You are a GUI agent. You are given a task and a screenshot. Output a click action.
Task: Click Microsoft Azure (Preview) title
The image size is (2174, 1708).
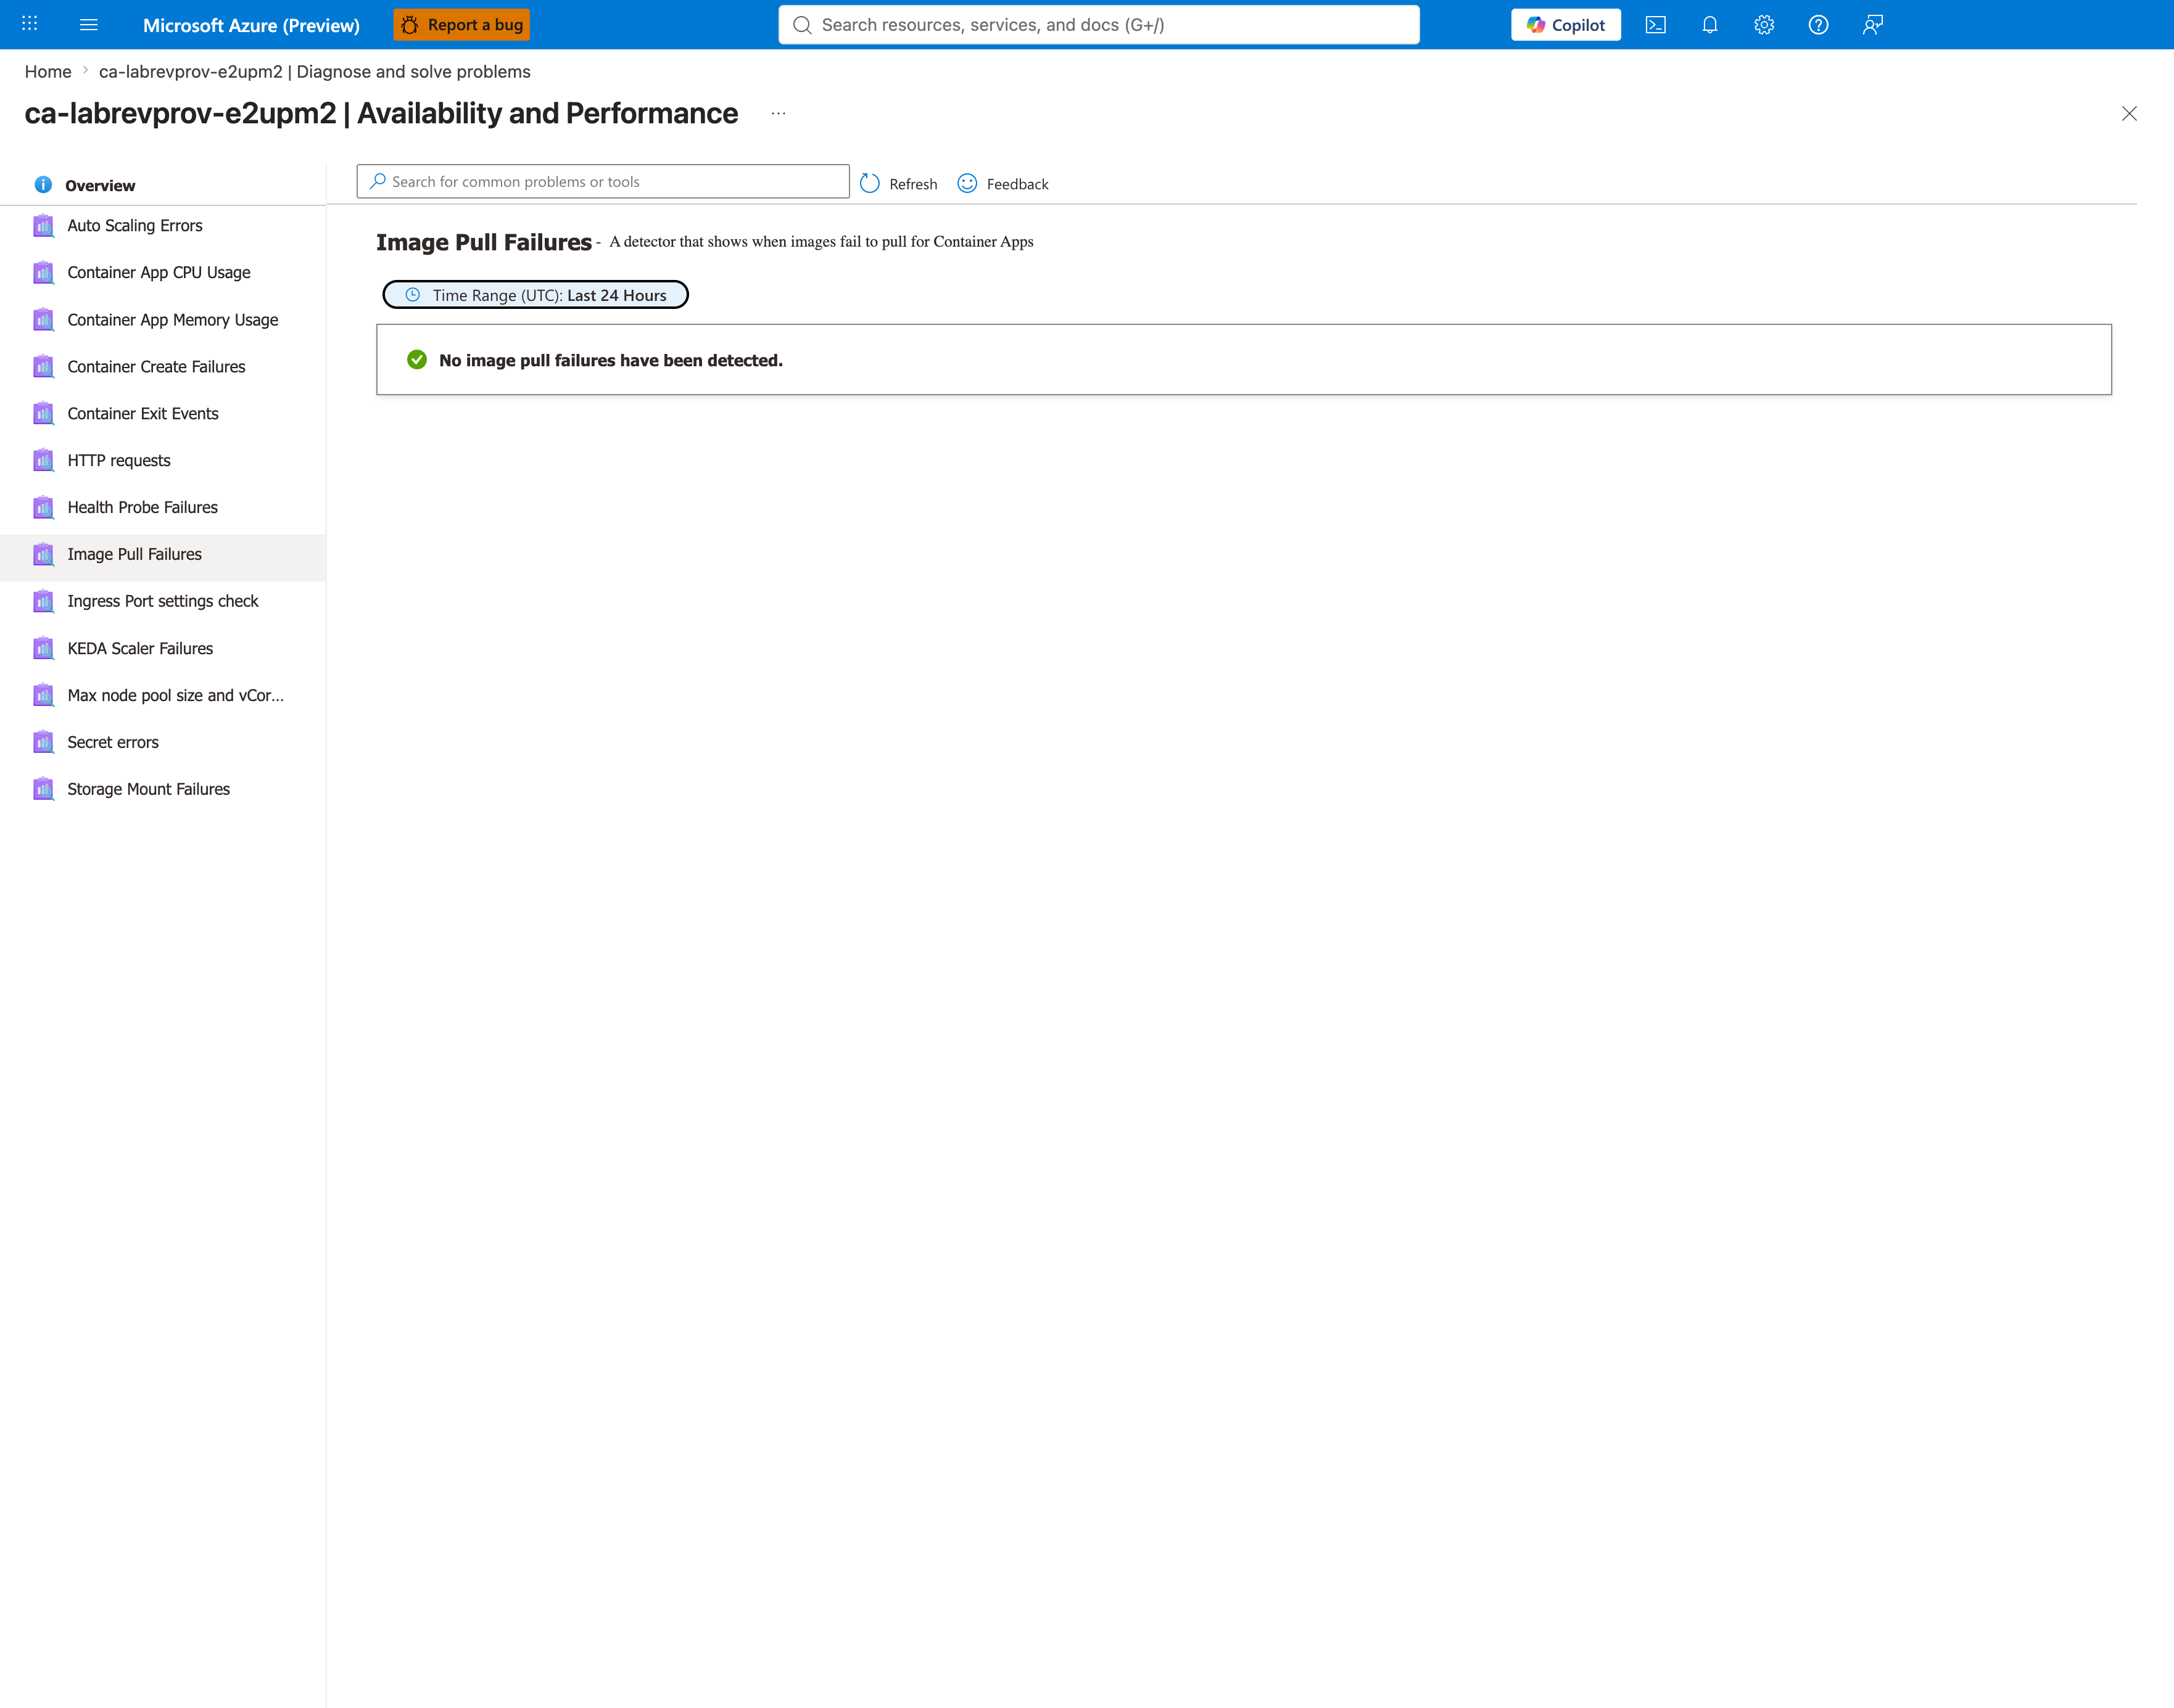pos(251,25)
